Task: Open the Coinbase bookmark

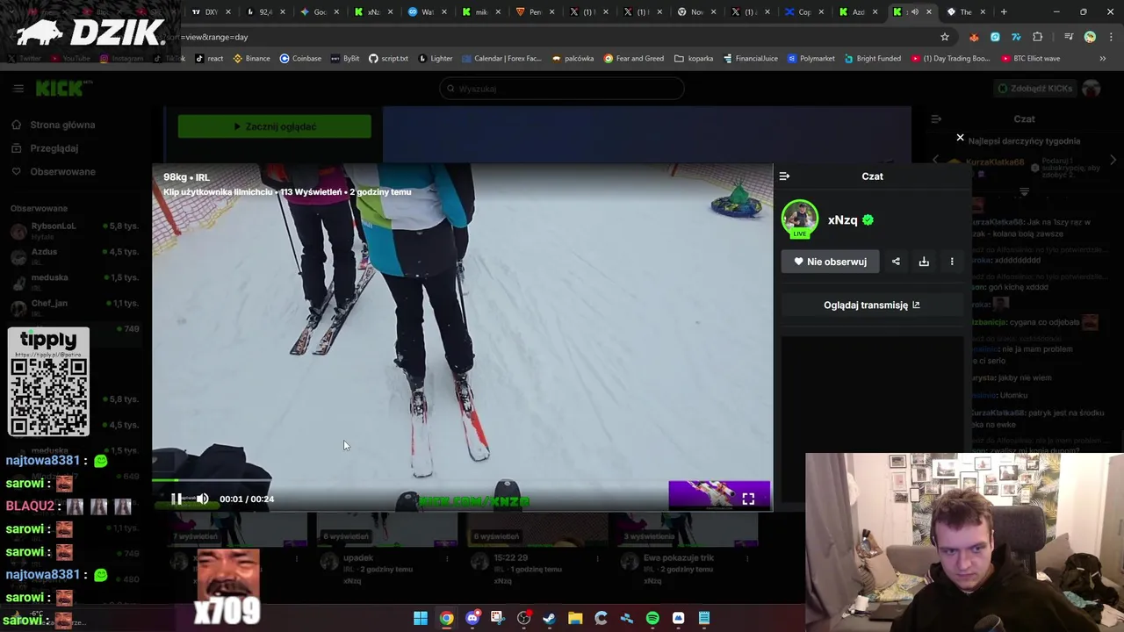Action: click(300, 58)
